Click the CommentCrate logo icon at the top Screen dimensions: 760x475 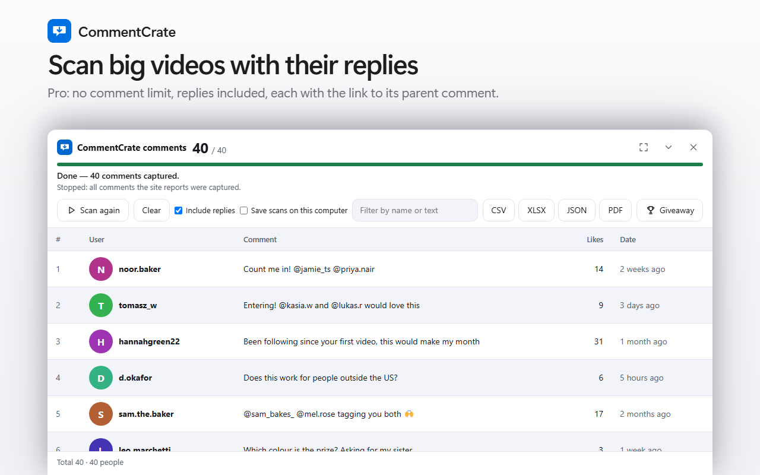[59, 31]
